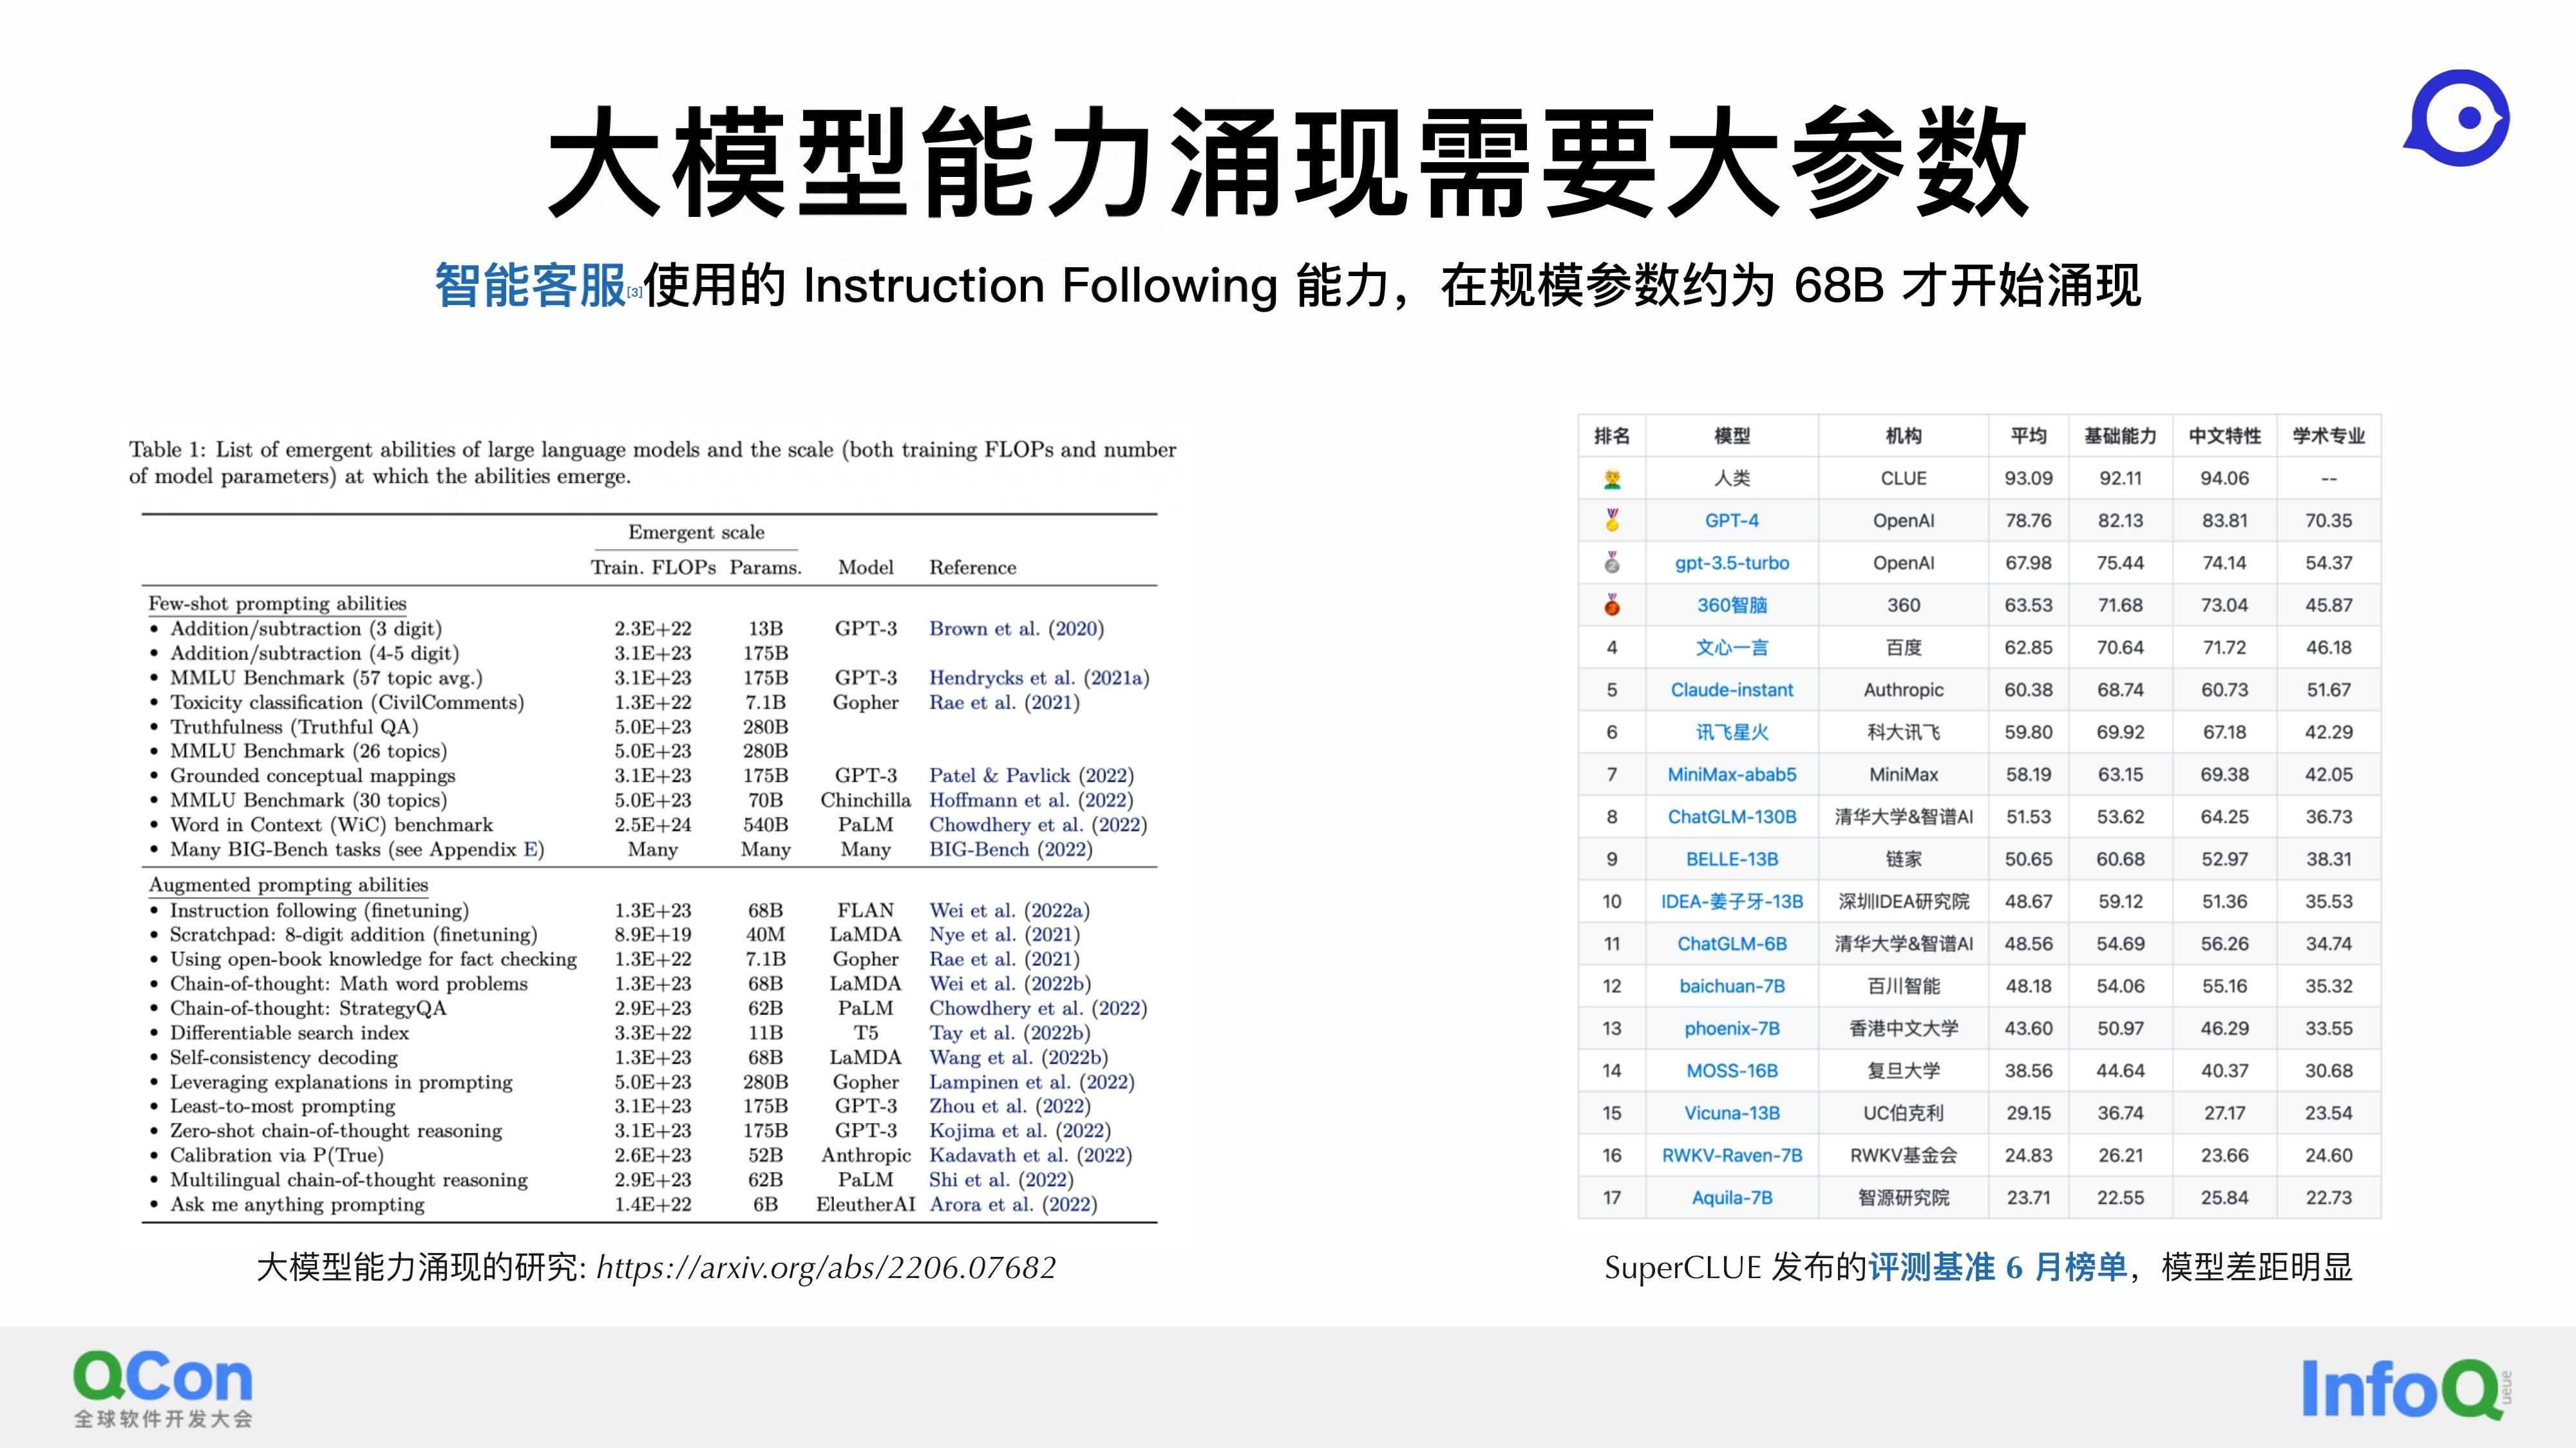Click the Instruction following (finetuning) row

pos(650,911)
